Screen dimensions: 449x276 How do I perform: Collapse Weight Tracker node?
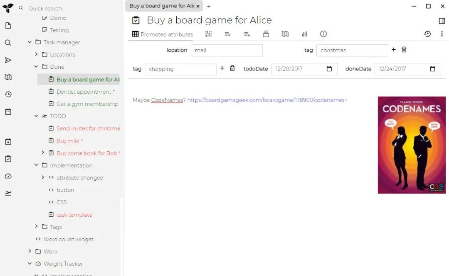(30, 264)
